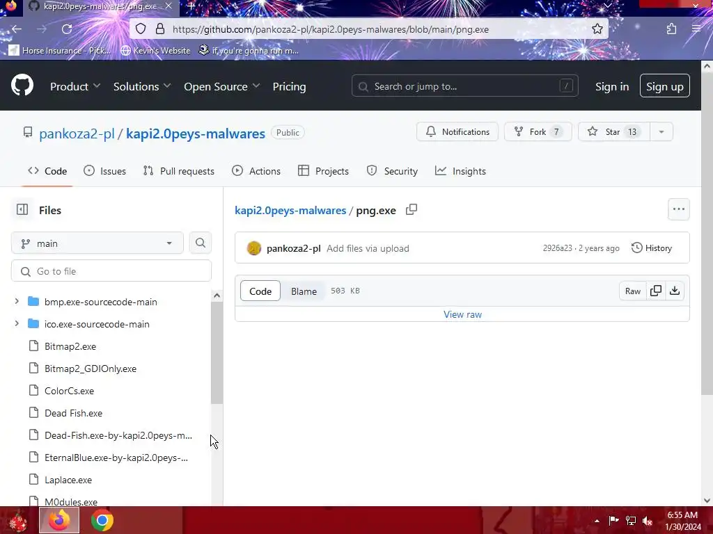Switch to the Pull requests tab
This screenshot has height=534, width=713.
click(179, 171)
